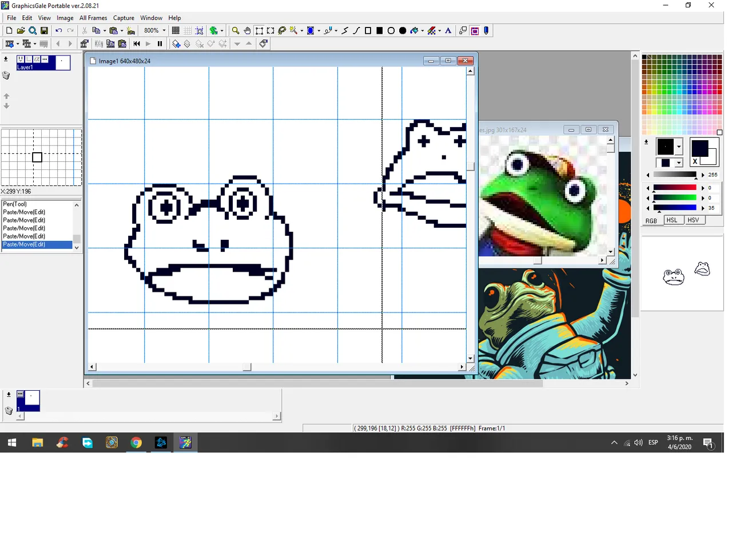
Task: Select the Zoom magnifier tool
Action: pyautogui.click(x=236, y=31)
